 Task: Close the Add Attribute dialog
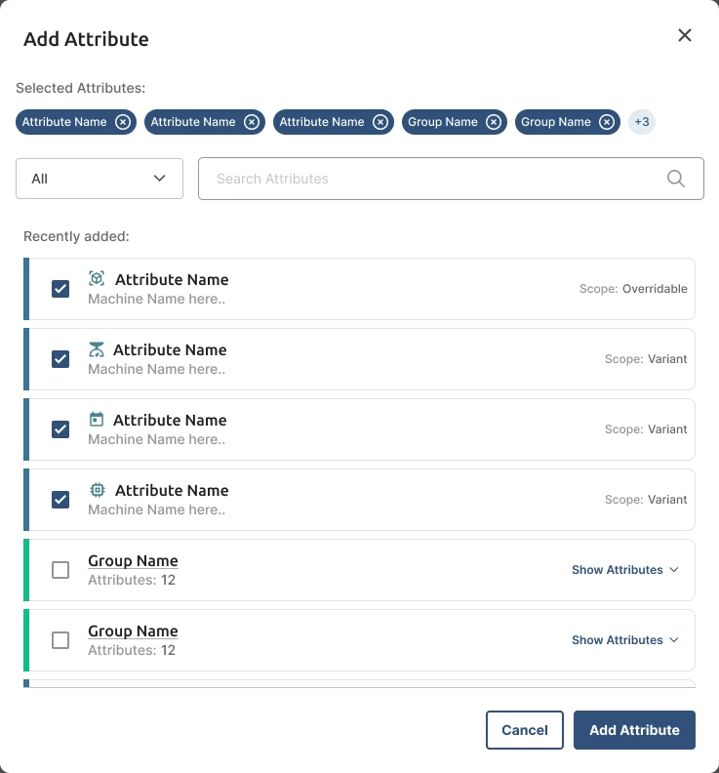(685, 35)
